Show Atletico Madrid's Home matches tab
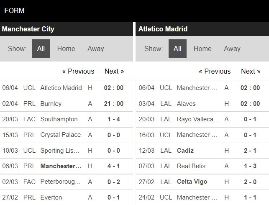 202,49
